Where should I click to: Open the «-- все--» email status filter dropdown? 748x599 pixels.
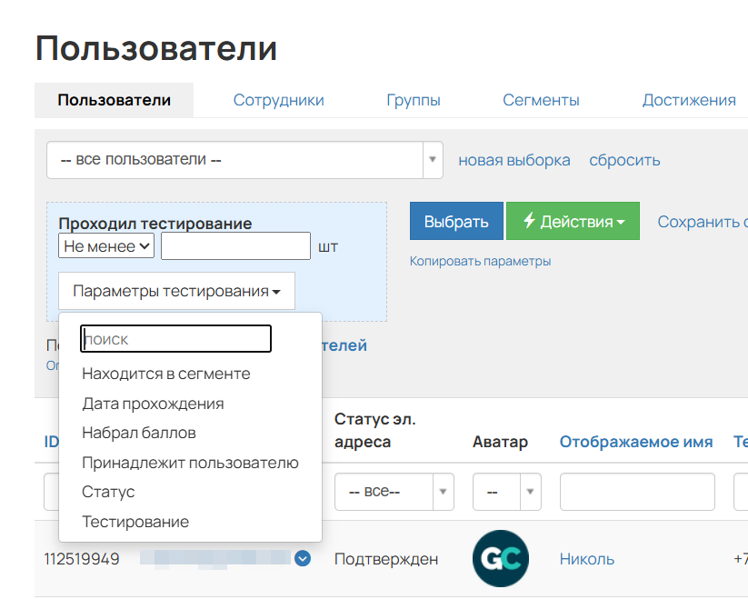(x=394, y=491)
